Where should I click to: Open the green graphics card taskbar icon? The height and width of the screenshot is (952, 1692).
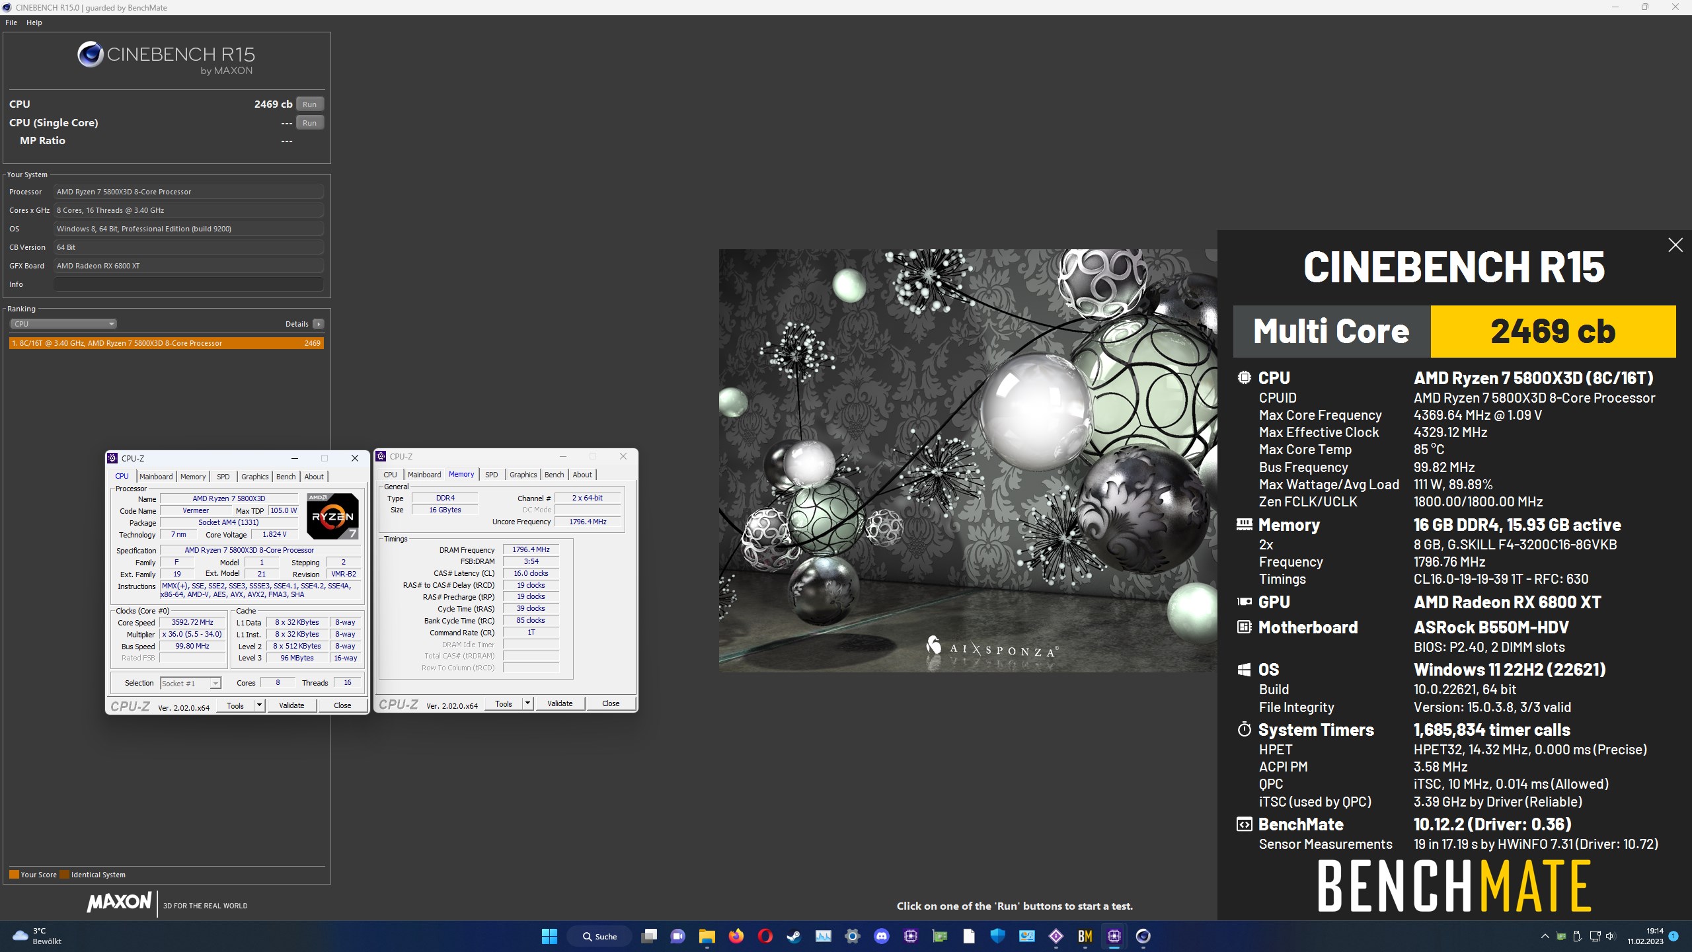pyautogui.click(x=940, y=936)
